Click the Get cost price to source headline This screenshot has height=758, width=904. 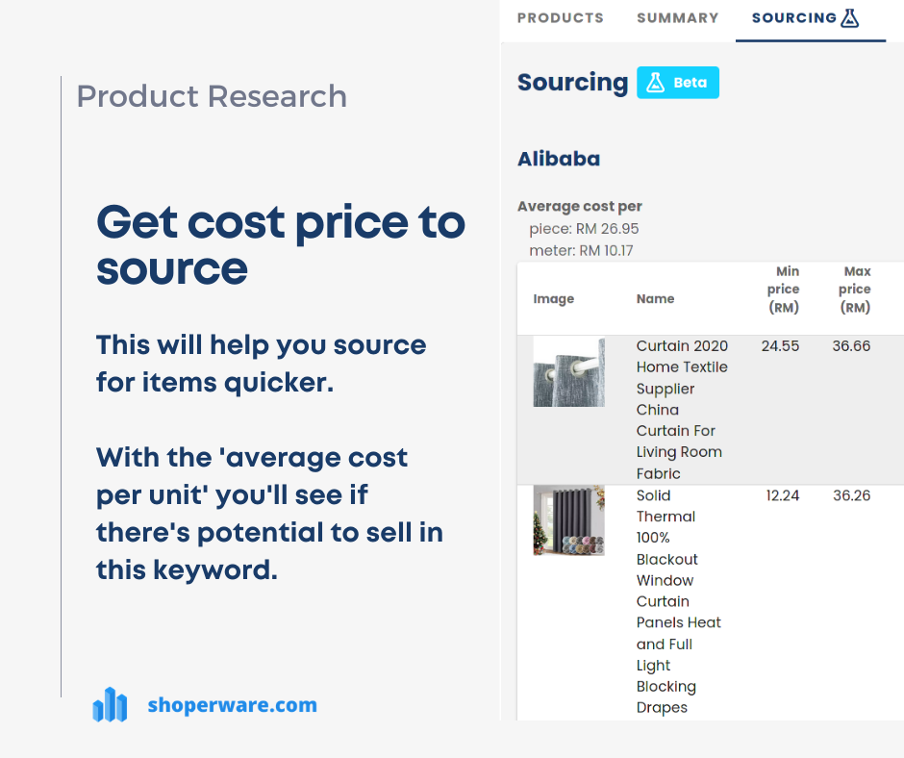click(281, 244)
